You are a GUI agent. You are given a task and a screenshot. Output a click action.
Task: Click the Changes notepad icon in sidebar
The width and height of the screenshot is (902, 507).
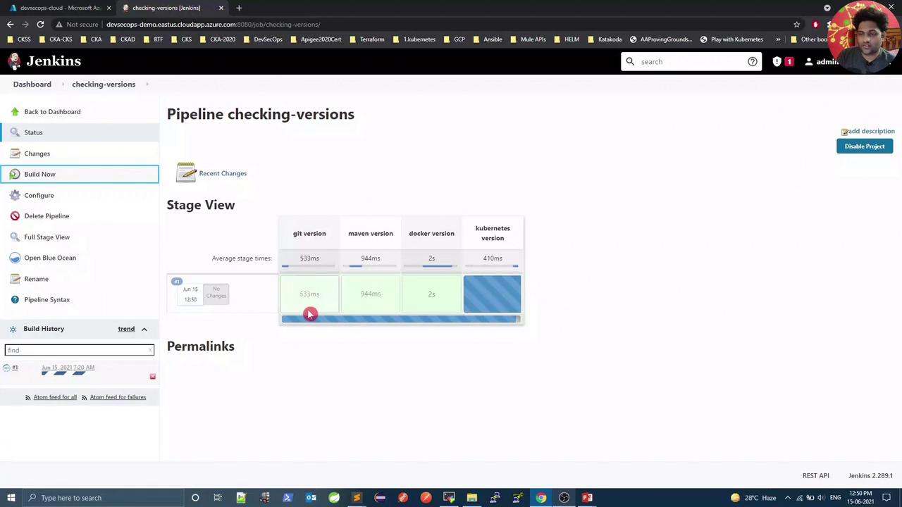pos(15,154)
